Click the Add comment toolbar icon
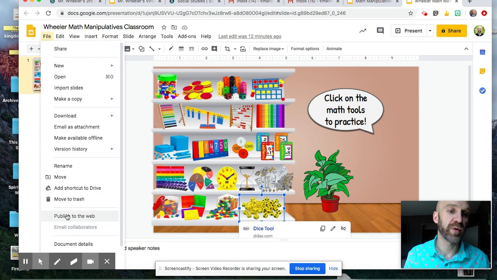 (214, 49)
